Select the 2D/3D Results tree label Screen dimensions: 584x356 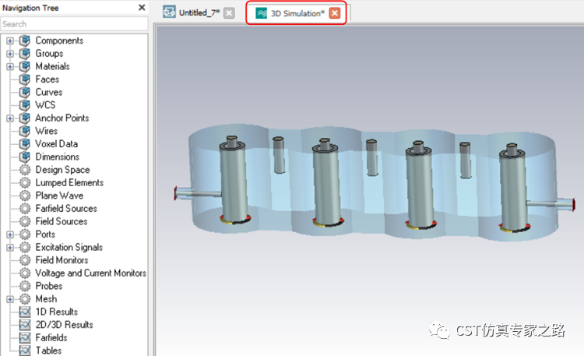pos(64,325)
